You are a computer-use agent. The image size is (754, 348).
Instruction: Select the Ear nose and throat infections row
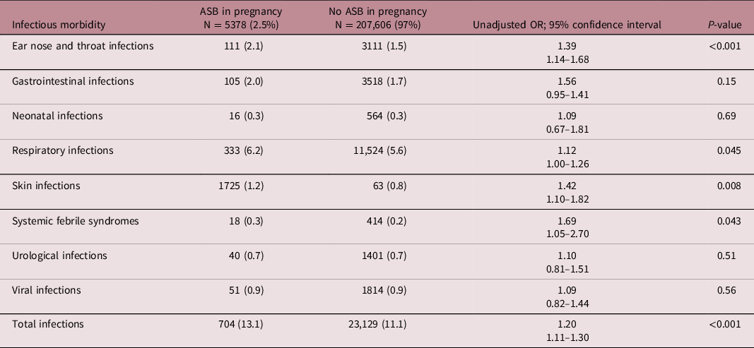(x=83, y=46)
